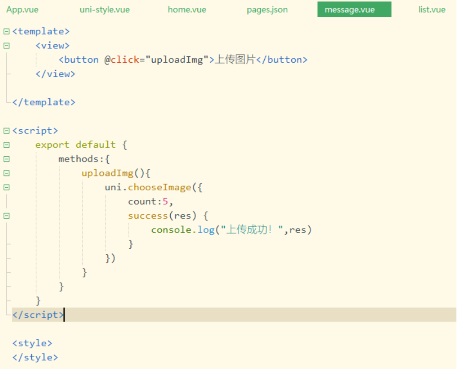
Task: Click the opening <style> tag
Action: (x=32, y=343)
